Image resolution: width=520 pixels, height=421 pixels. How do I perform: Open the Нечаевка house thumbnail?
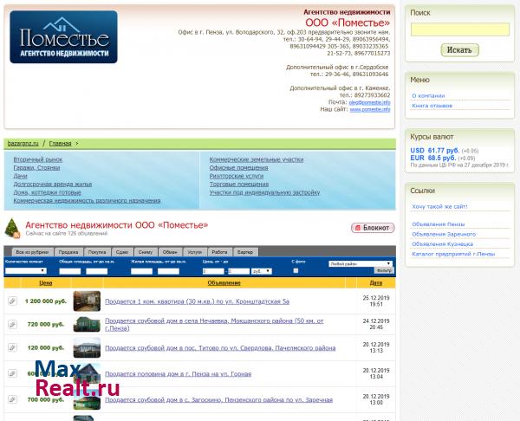click(x=87, y=324)
